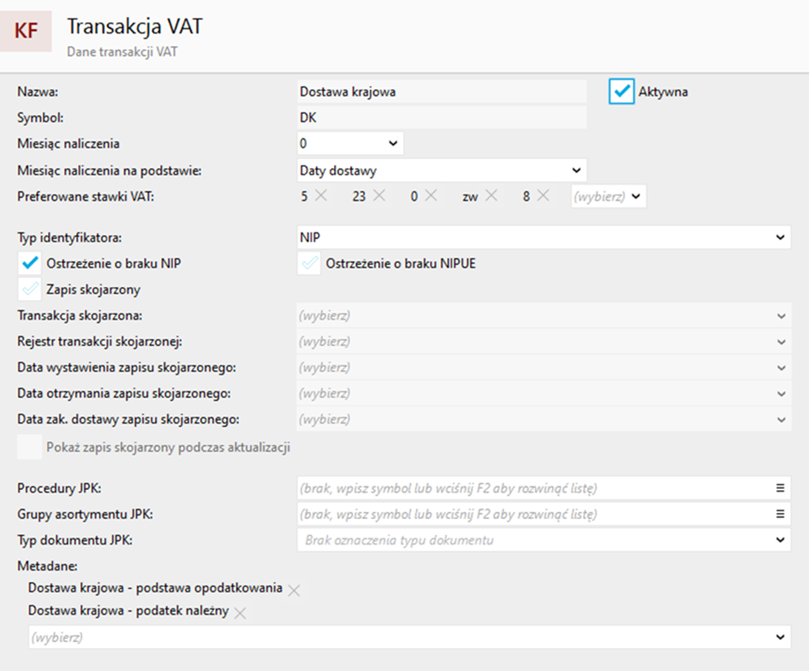Open the Metadane (wybierz) dropdown

(x=410, y=637)
